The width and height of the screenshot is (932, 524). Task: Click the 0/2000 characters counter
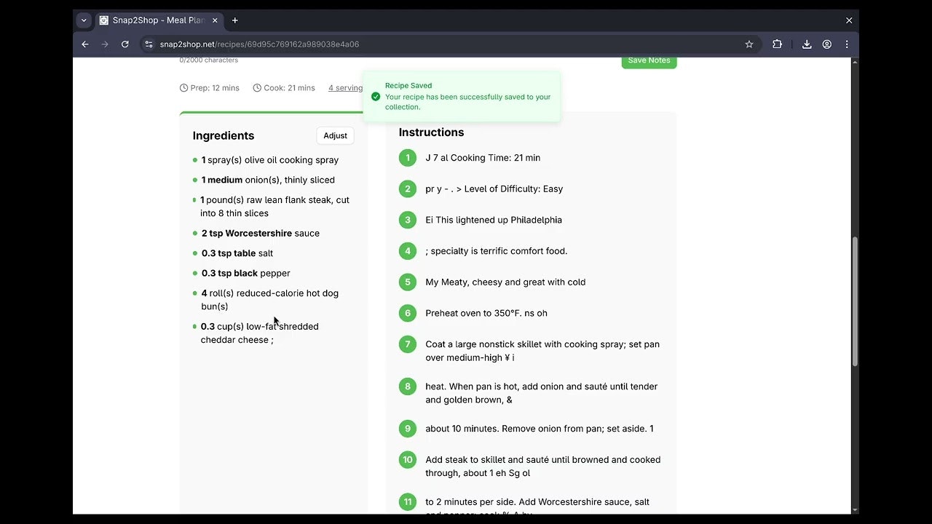pyautogui.click(x=209, y=60)
